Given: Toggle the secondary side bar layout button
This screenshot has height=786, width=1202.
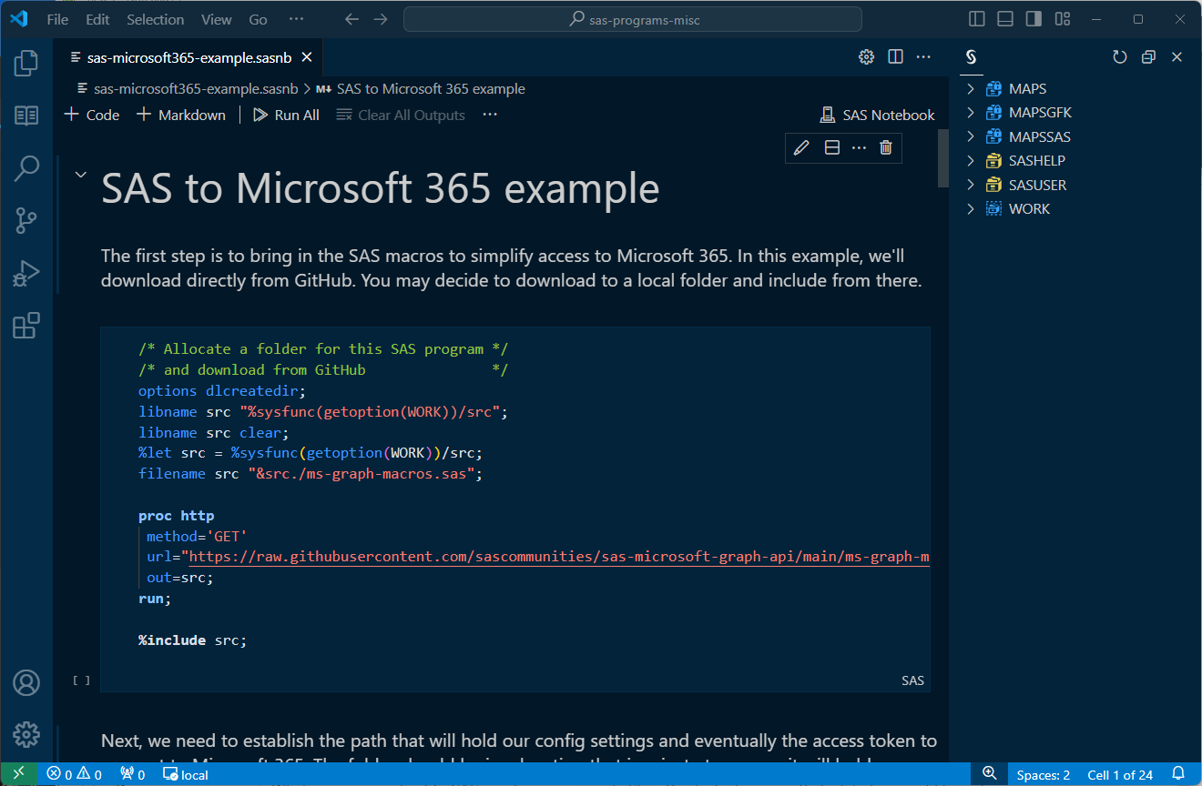Looking at the screenshot, I should coord(1034,19).
